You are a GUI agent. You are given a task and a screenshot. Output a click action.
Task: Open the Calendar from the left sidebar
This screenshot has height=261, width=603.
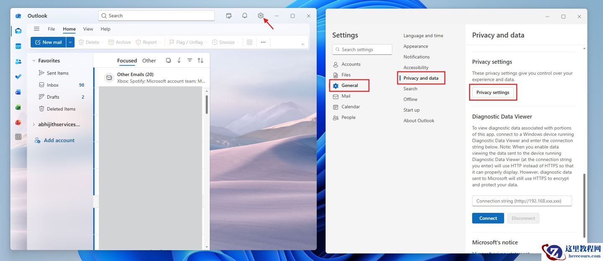pos(18,46)
